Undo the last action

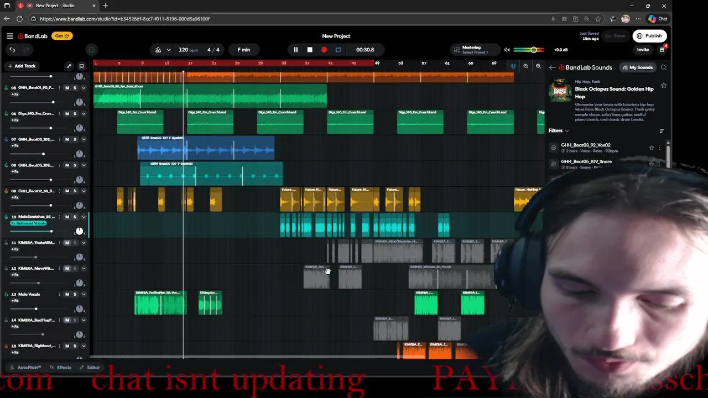[12, 50]
